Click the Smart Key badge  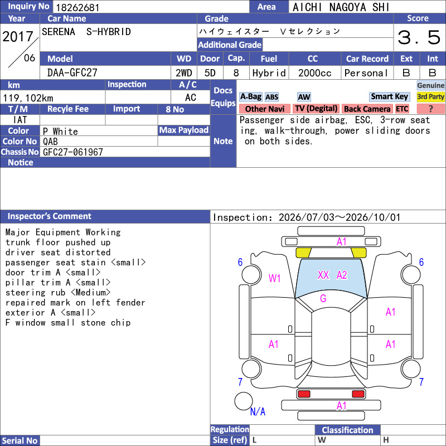tap(389, 96)
